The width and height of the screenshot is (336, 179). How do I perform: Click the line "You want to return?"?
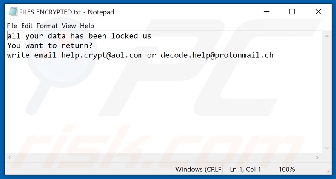(50, 45)
